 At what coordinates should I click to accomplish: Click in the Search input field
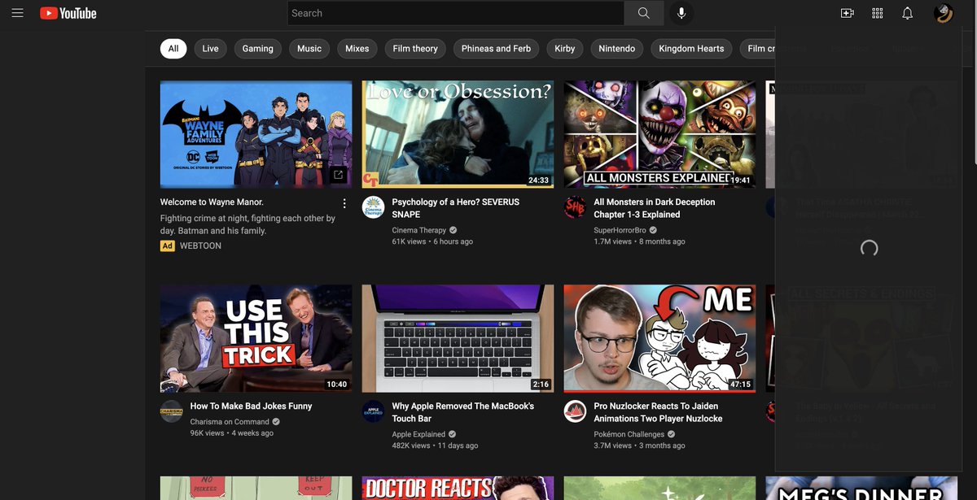[456, 13]
